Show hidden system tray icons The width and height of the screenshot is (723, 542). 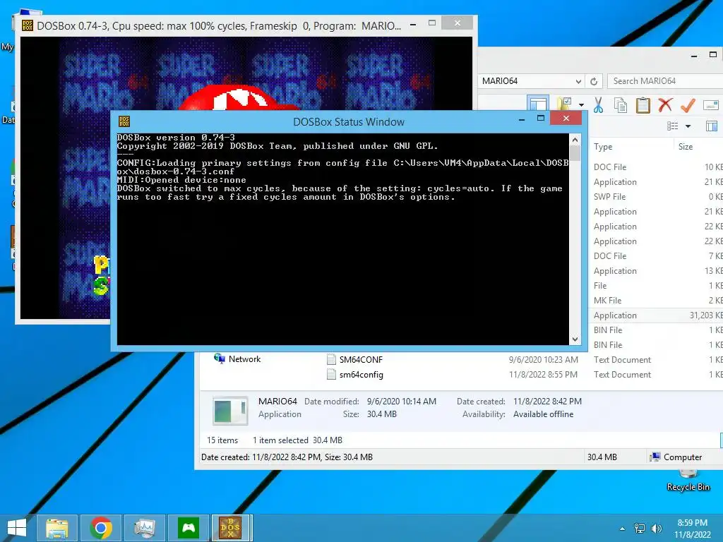tap(623, 529)
